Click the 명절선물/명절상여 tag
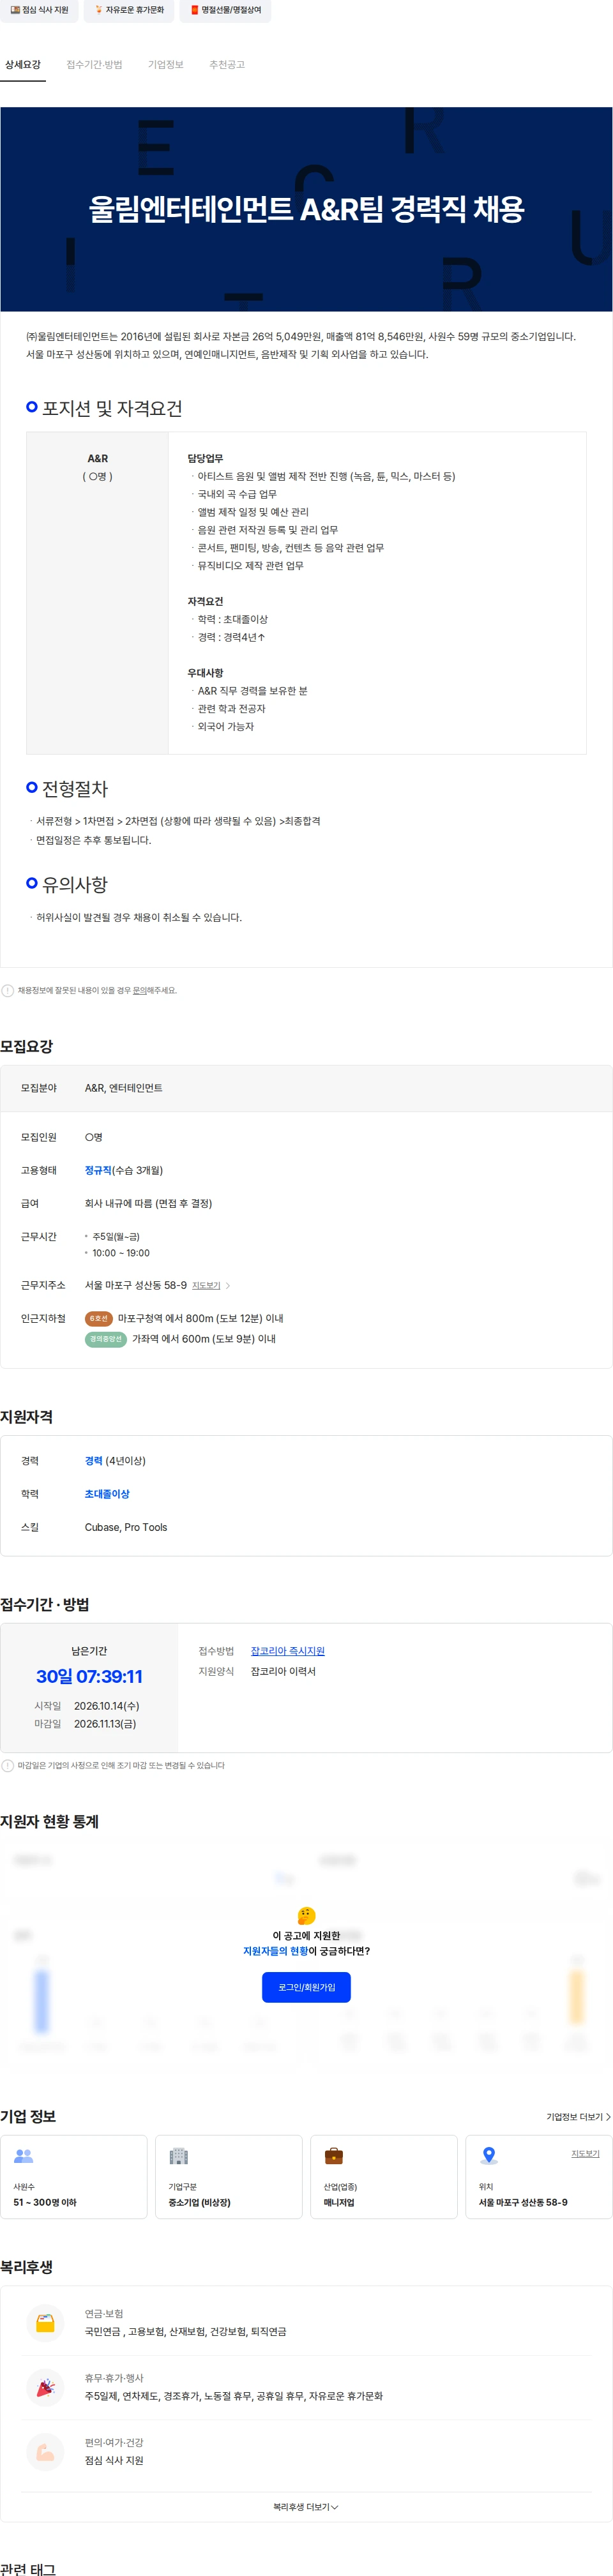Viewport: 613px width, 2576px height. pyautogui.click(x=225, y=10)
